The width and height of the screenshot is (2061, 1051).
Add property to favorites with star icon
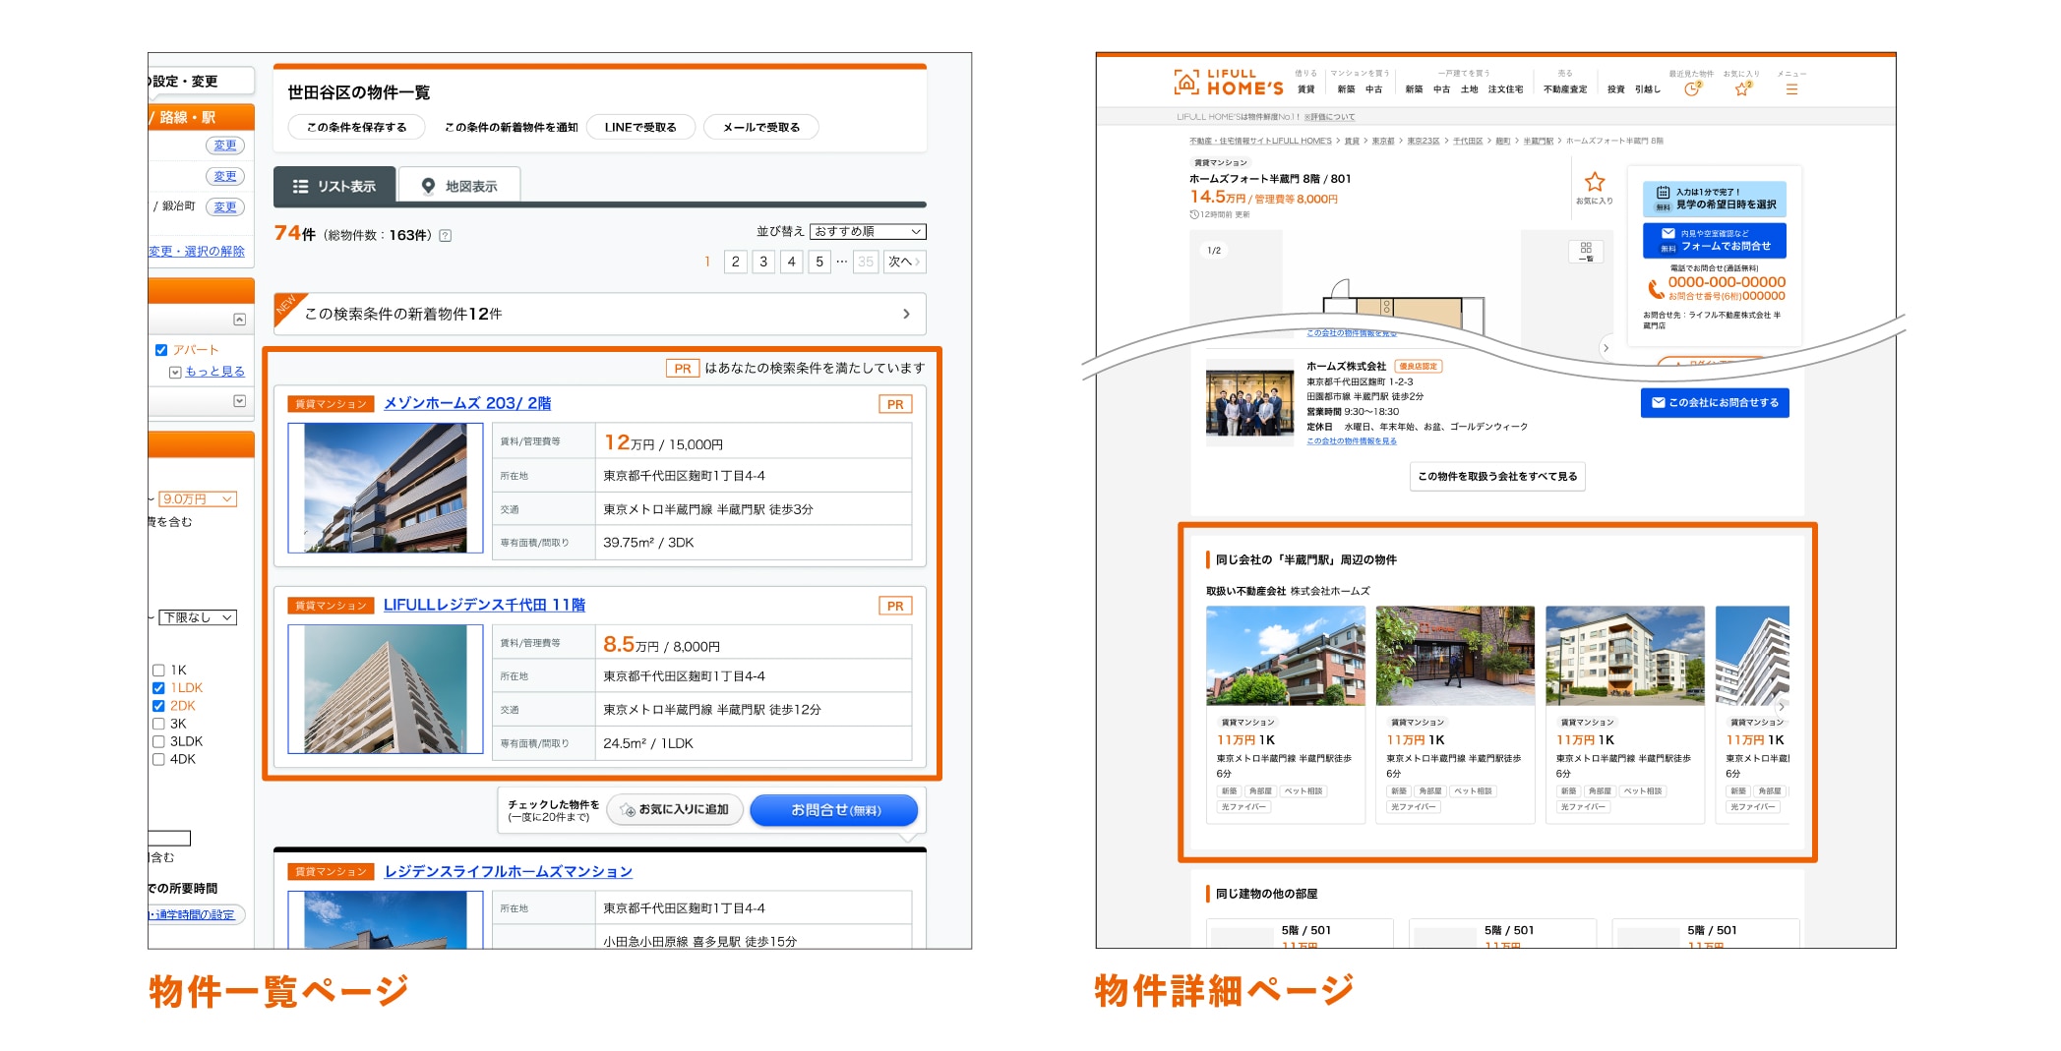(x=1595, y=183)
